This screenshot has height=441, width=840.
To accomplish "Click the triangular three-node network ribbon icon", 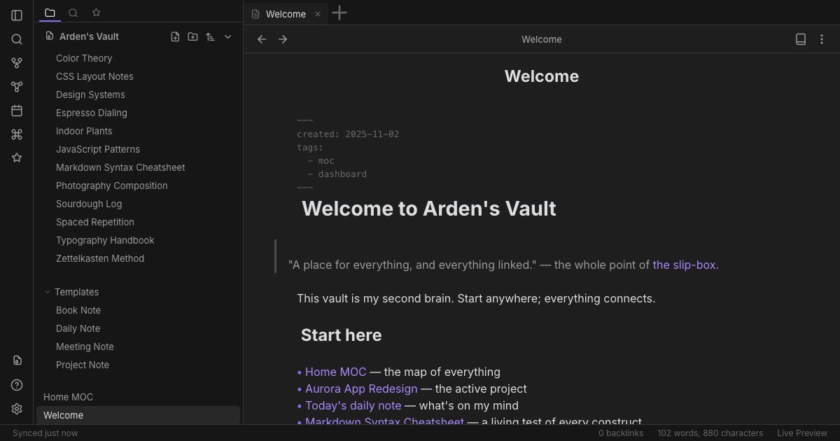I will click(17, 87).
